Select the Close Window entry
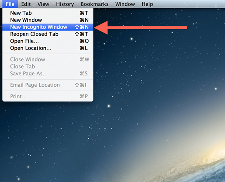Image resolution: width=225 pixels, height=182 pixels. (x=48, y=59)
